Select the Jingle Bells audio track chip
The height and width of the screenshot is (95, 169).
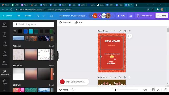click(x=74, y=82)
